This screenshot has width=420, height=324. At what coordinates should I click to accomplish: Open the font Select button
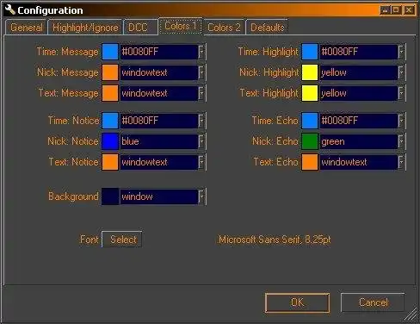coord(122,240)
